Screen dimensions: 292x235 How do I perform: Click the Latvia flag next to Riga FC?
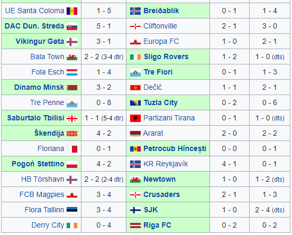pyautogui.click(x=135, y=225)
